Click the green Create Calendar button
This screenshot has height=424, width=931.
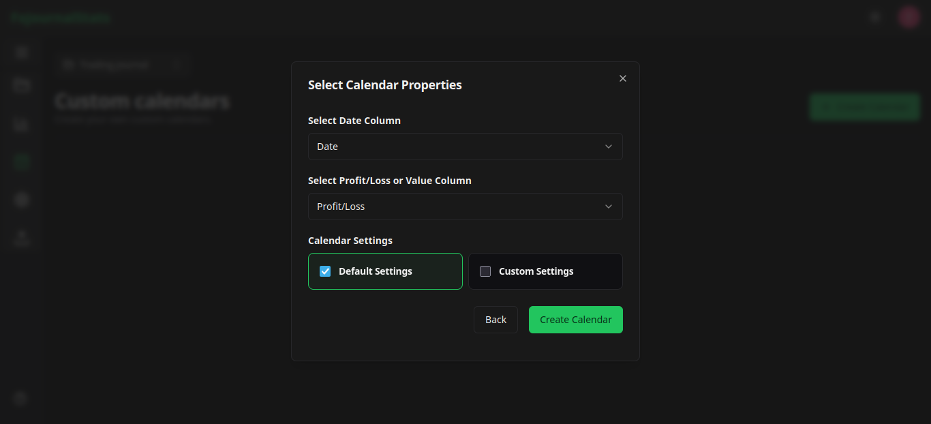tap(575, 319)
